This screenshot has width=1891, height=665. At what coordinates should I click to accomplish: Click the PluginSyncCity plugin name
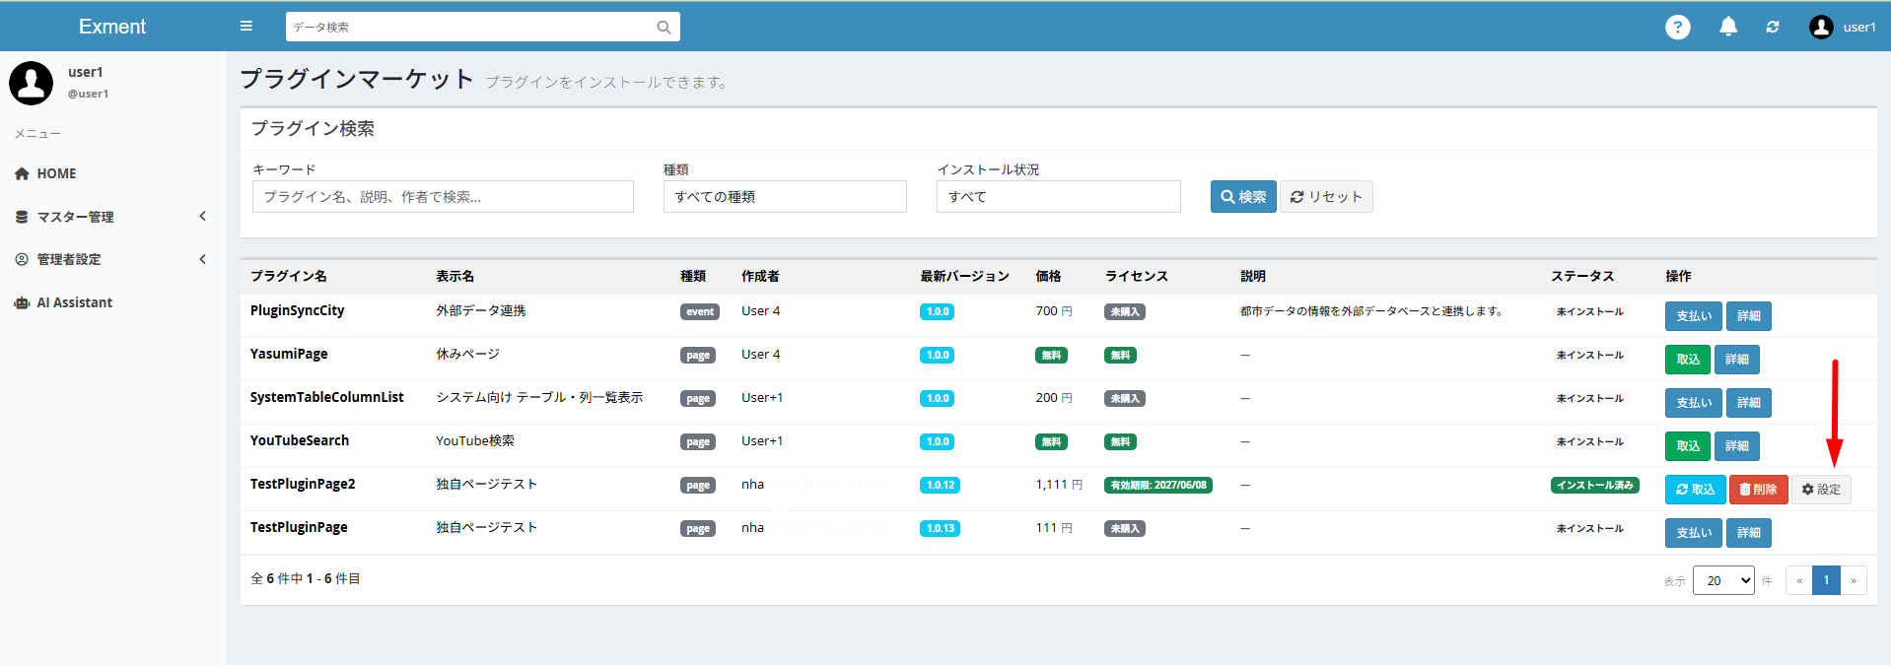coord(297,310)
